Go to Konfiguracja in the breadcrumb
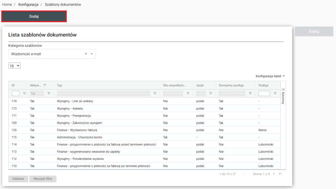This screenshot has height=189, width=336. (x=28, y=5)
